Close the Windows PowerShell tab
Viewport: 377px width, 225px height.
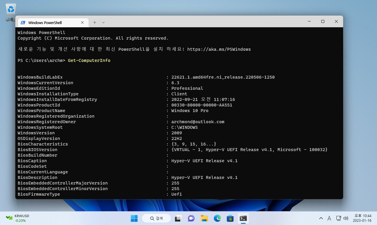tap(82, 23)
